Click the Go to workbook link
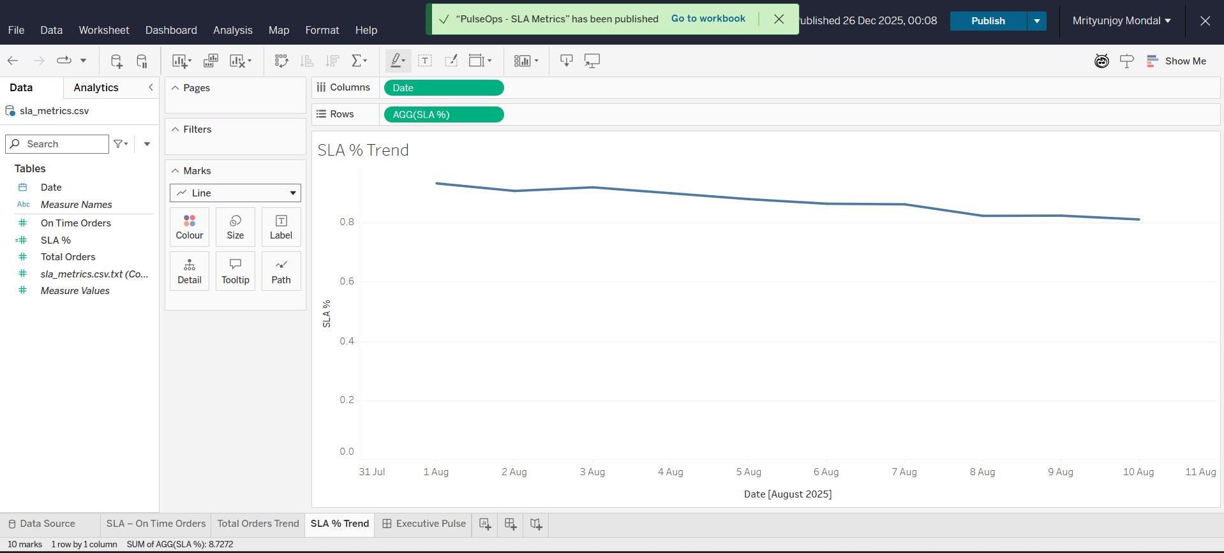Viewport: 1224px width, 553px height. (708, 18)
